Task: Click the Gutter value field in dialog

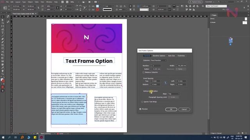Action: (x=156, y=69)
